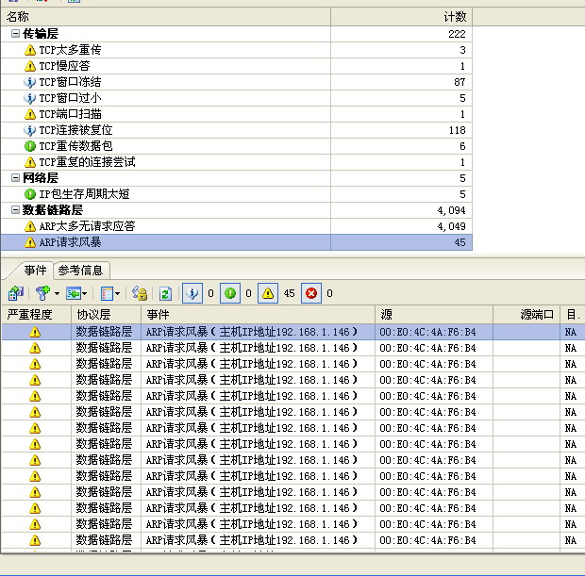This screenshot has width=585, height=576.
Task: Select the 事件 tab
Action: point(35,271)
